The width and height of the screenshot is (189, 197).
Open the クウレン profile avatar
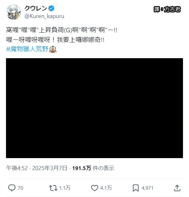[14, 12]
